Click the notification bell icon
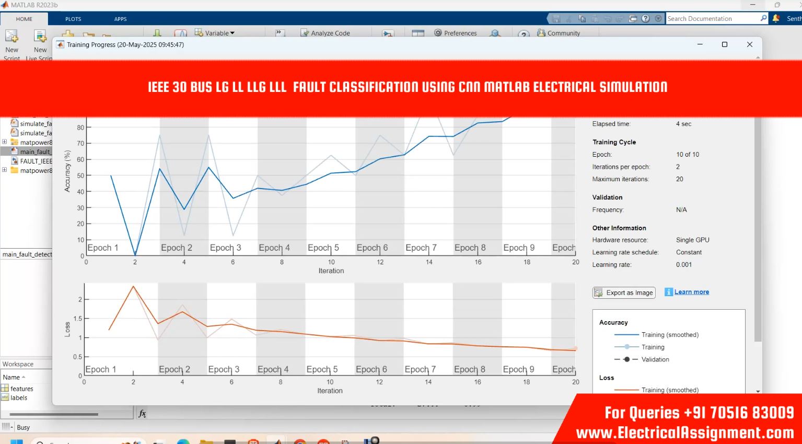The image size is (802, 444). (776, 18)
